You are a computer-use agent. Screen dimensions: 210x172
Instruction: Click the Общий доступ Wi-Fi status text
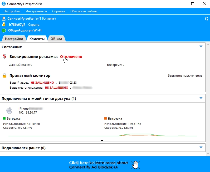[x=25, y=30]
